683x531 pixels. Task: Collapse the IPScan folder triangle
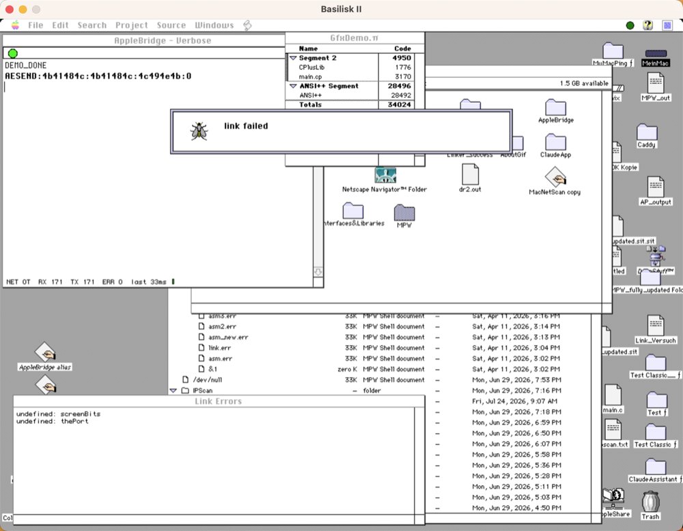click(173, 391)
